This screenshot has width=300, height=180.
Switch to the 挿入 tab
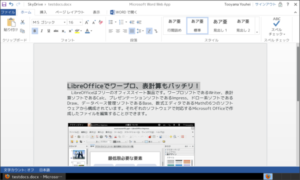pos(43,12)
